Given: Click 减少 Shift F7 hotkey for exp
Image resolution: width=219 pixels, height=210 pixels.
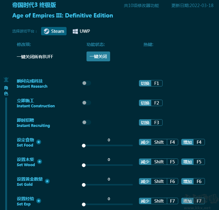Looking at the screenshot, I should pos(158,201).
